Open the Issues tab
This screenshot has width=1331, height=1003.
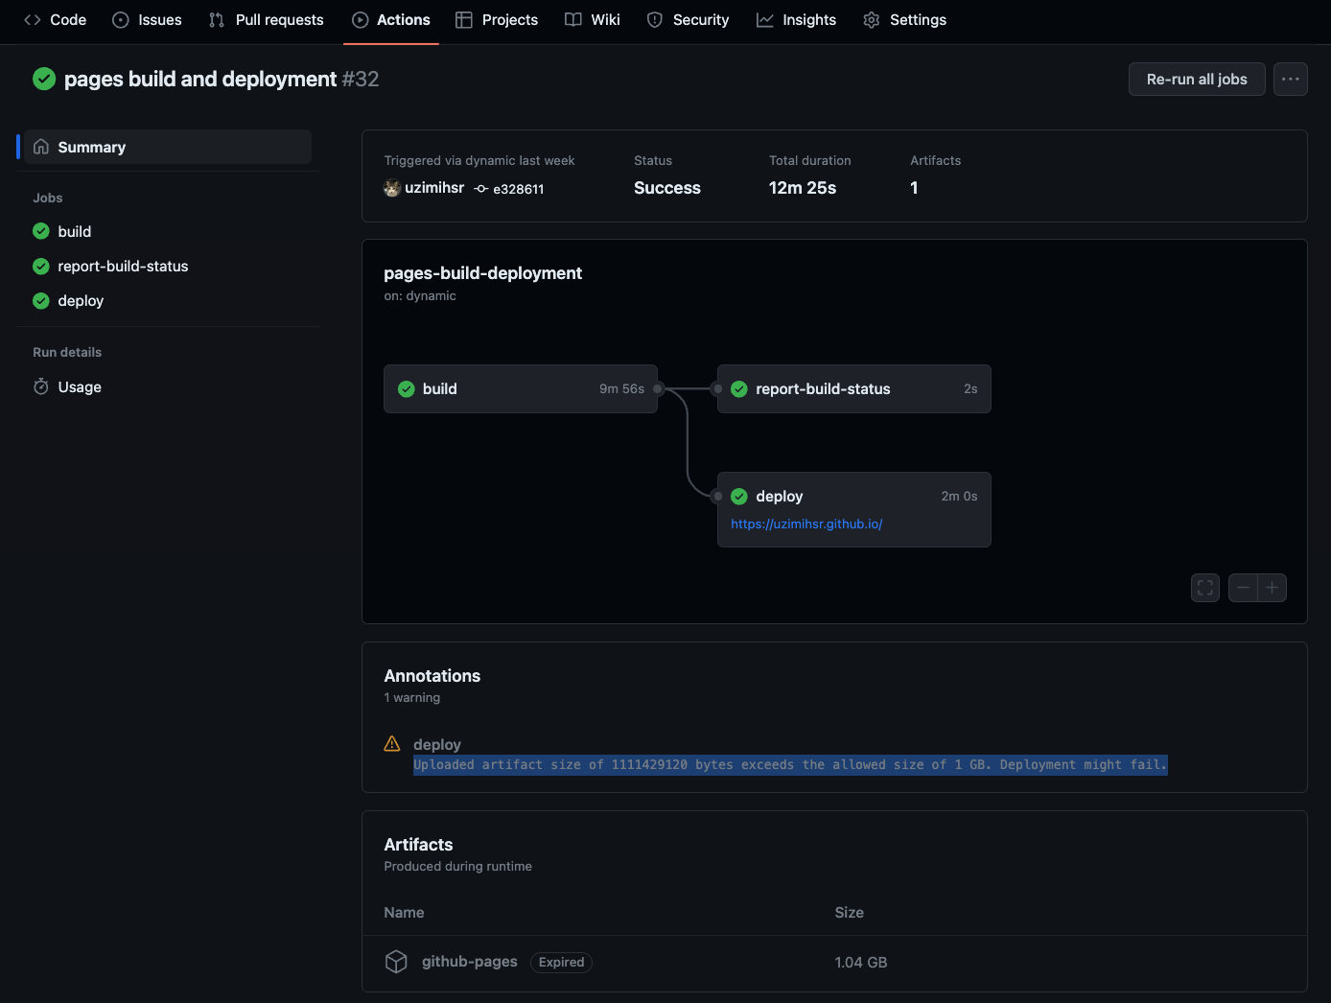tap(147, 20)
